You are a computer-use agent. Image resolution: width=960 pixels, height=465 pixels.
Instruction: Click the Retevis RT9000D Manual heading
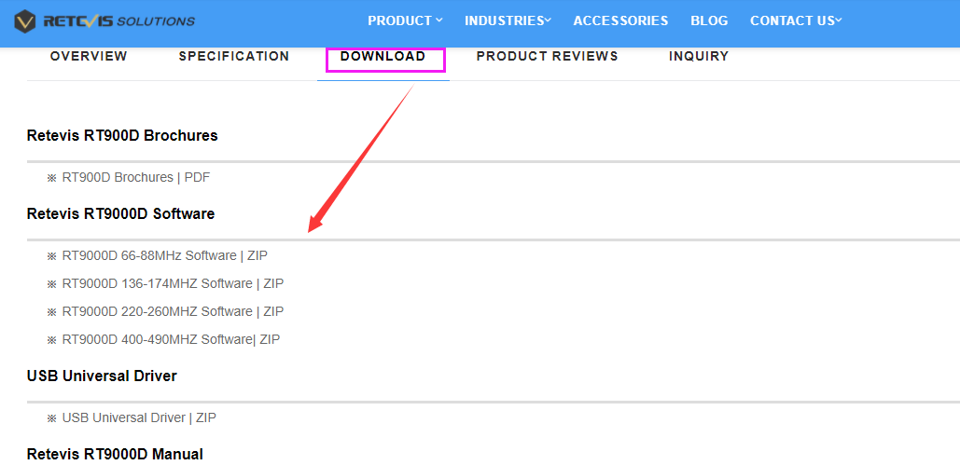(115, 454)
